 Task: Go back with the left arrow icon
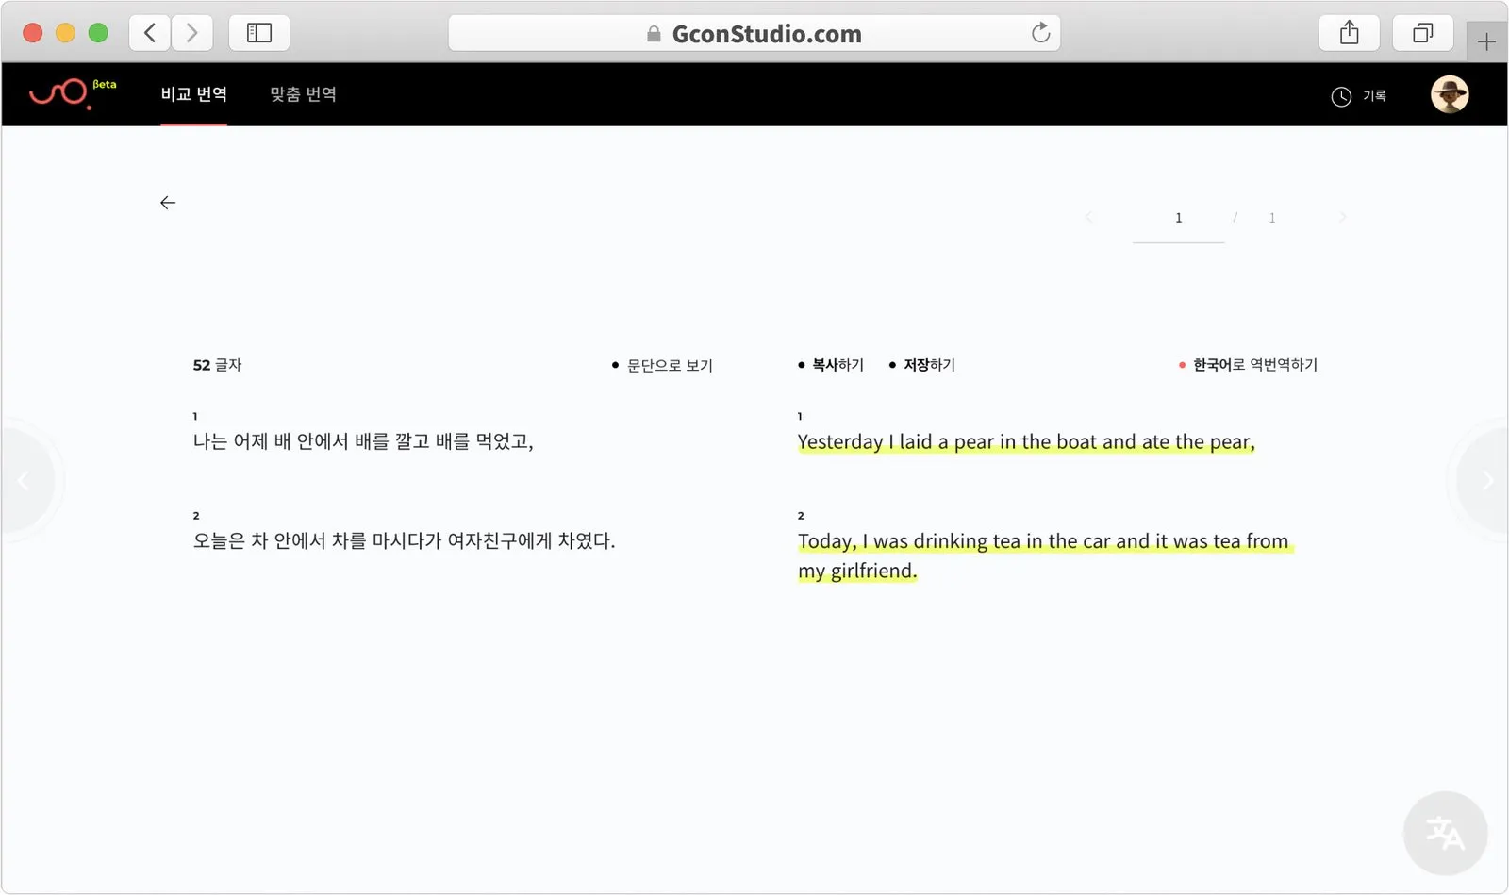168,203
